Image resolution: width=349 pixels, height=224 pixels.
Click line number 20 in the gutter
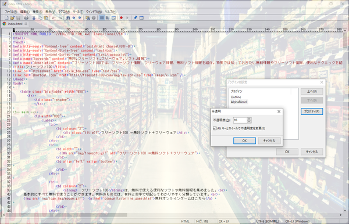(x=9, y=112)
